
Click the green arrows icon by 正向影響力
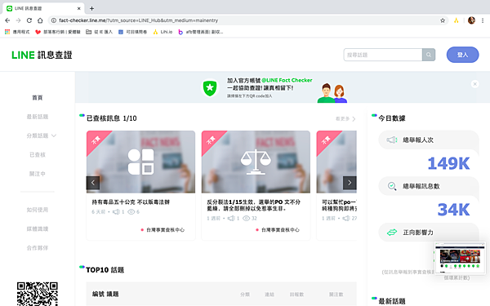pos(392,233)
